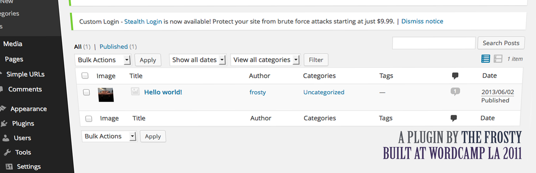
Task: Expand the Show all dates dropdown
Action: coord(198,60)
